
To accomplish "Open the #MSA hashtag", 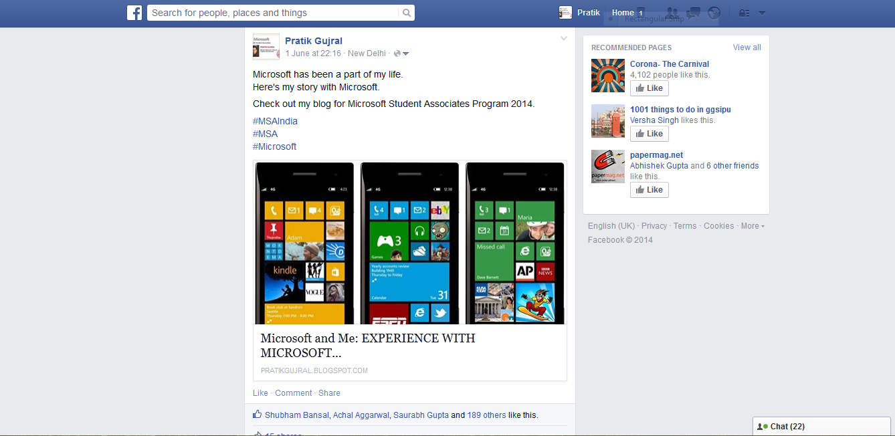I will 265,134.
